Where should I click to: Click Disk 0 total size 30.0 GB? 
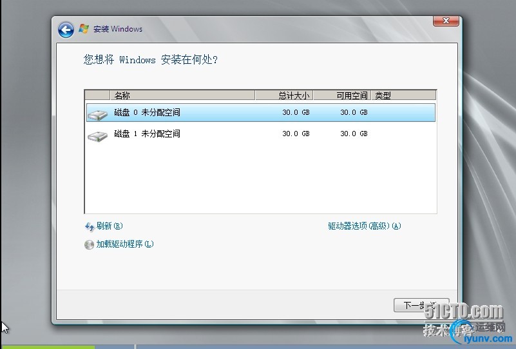pos(296,112)
